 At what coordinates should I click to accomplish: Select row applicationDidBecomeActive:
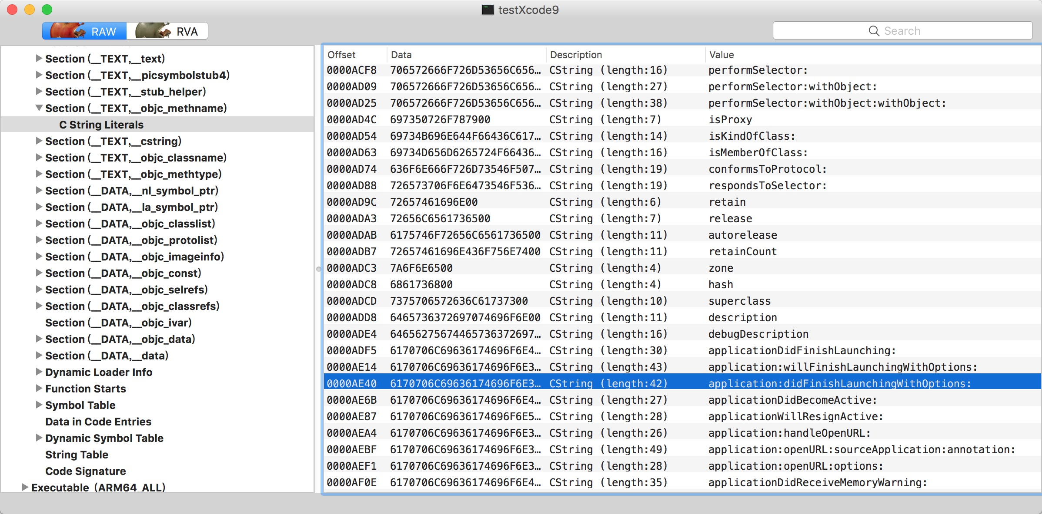pos(682,400)
